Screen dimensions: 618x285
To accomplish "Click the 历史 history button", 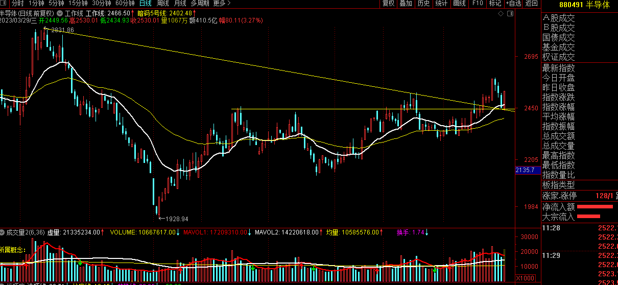I will coord(423,3).
